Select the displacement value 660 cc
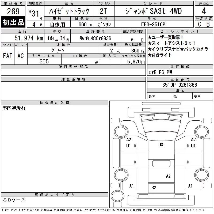This screenshot has width=214, height=214. [85, 24]
